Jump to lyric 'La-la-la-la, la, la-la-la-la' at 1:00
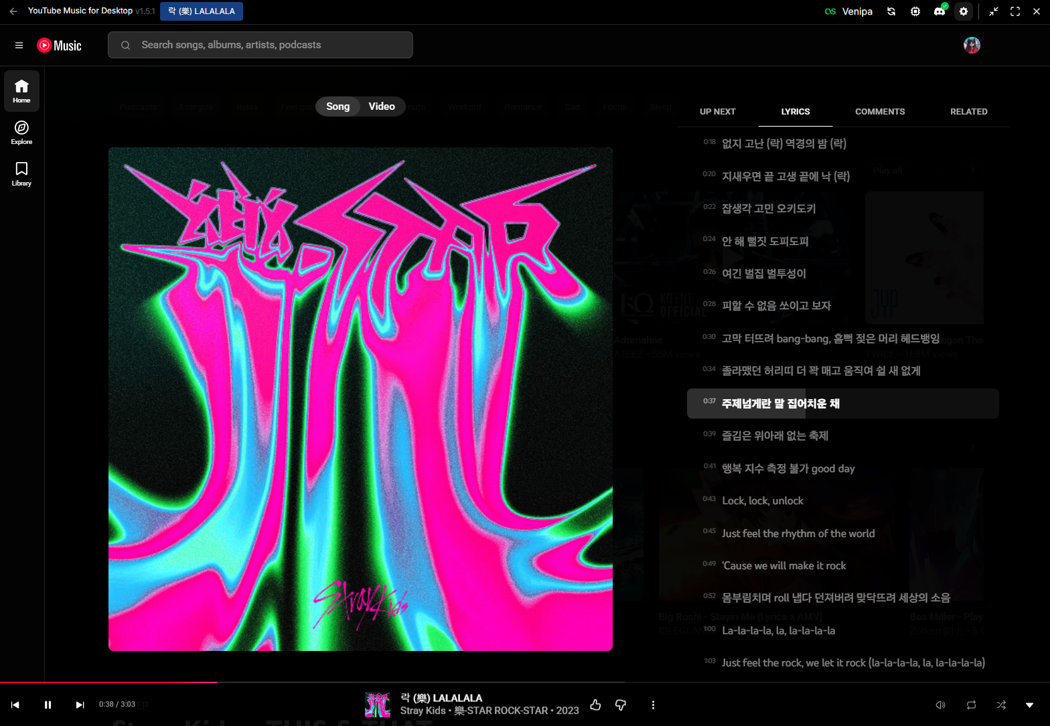 (843, 630)
